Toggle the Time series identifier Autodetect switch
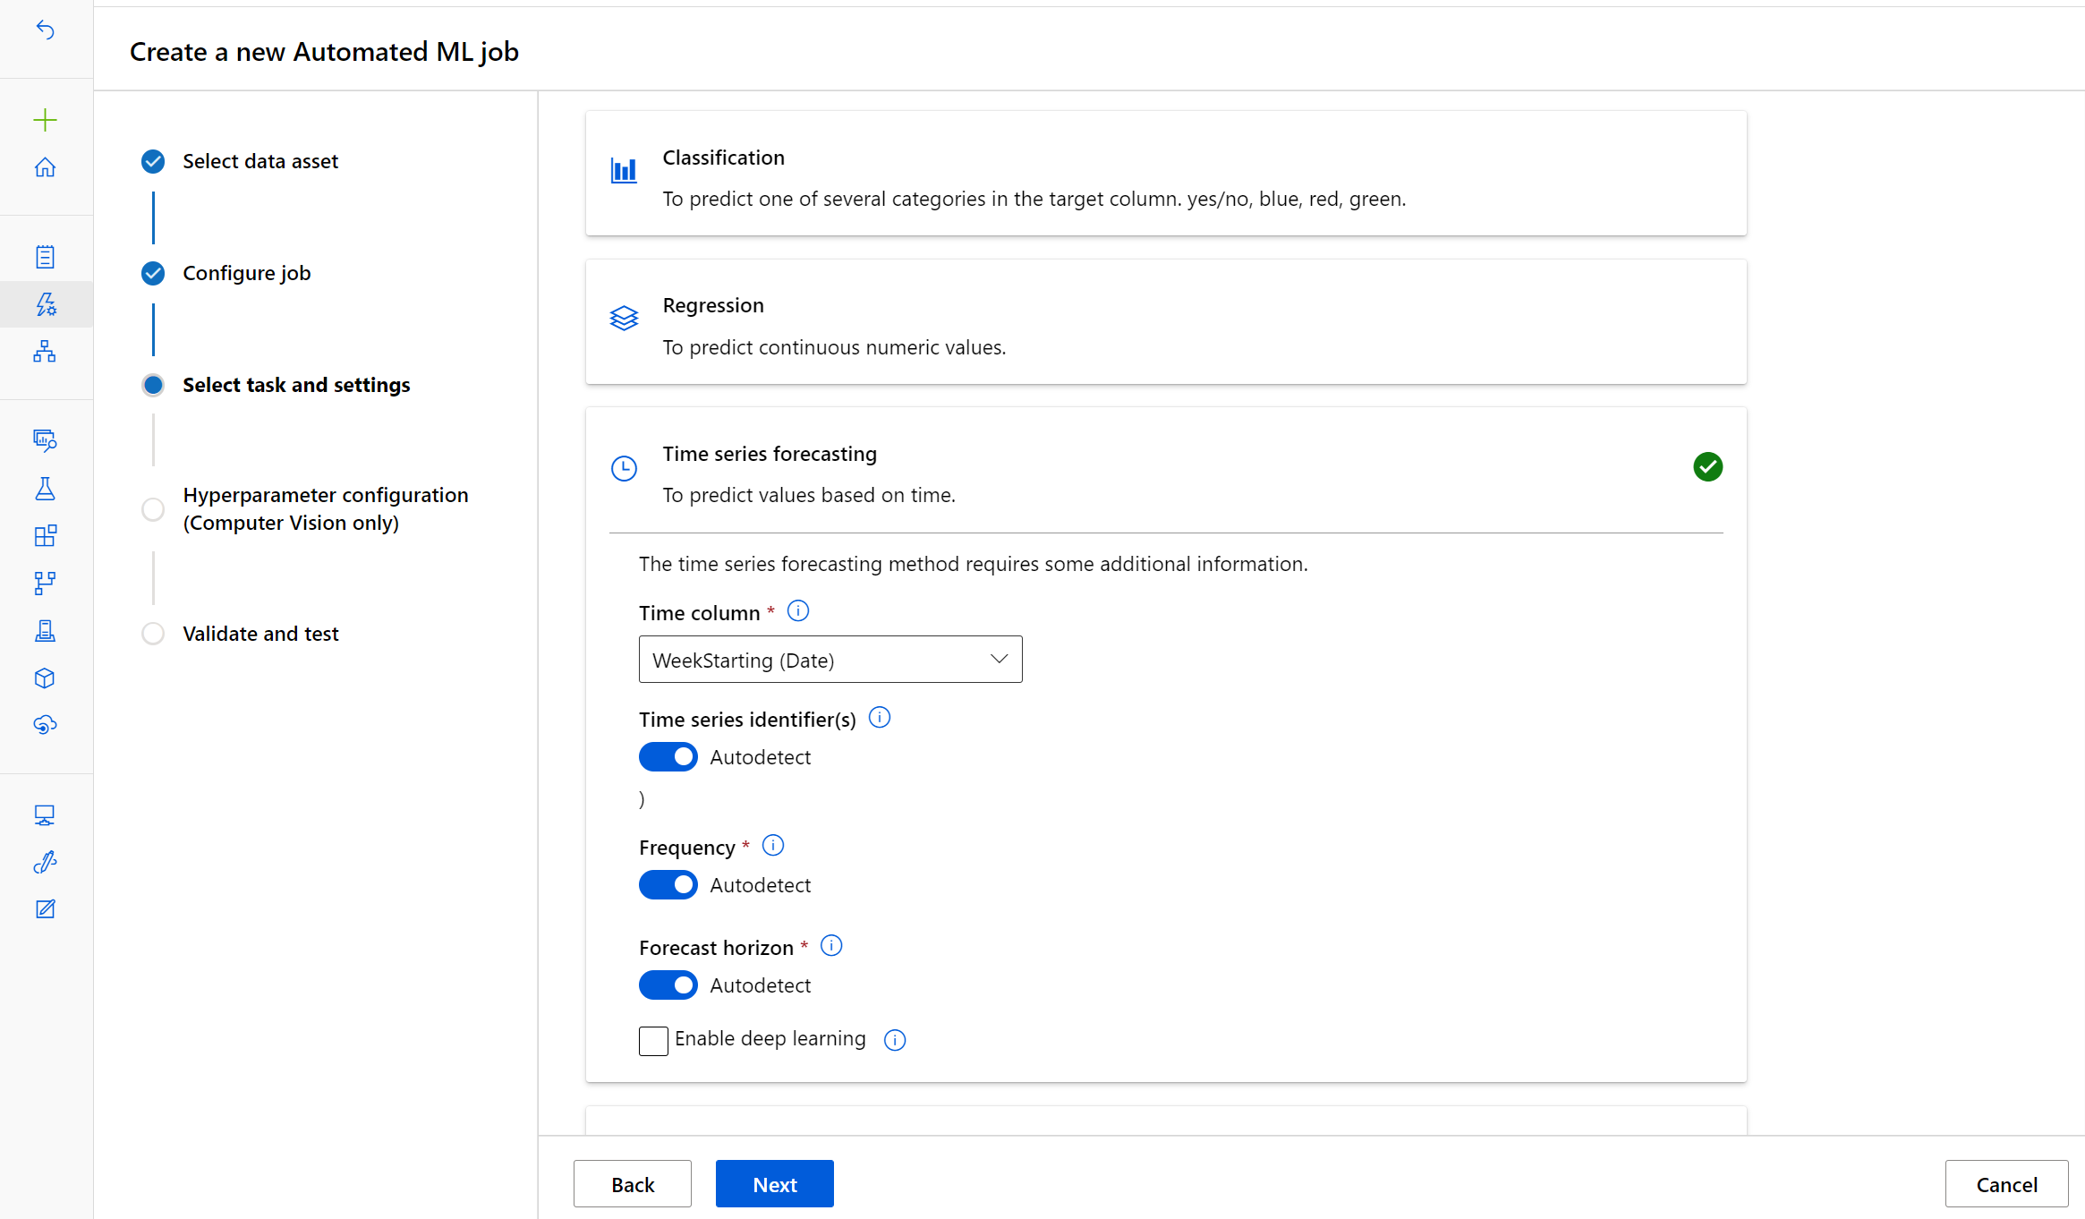2085x1219 pixels. [668, 756]
